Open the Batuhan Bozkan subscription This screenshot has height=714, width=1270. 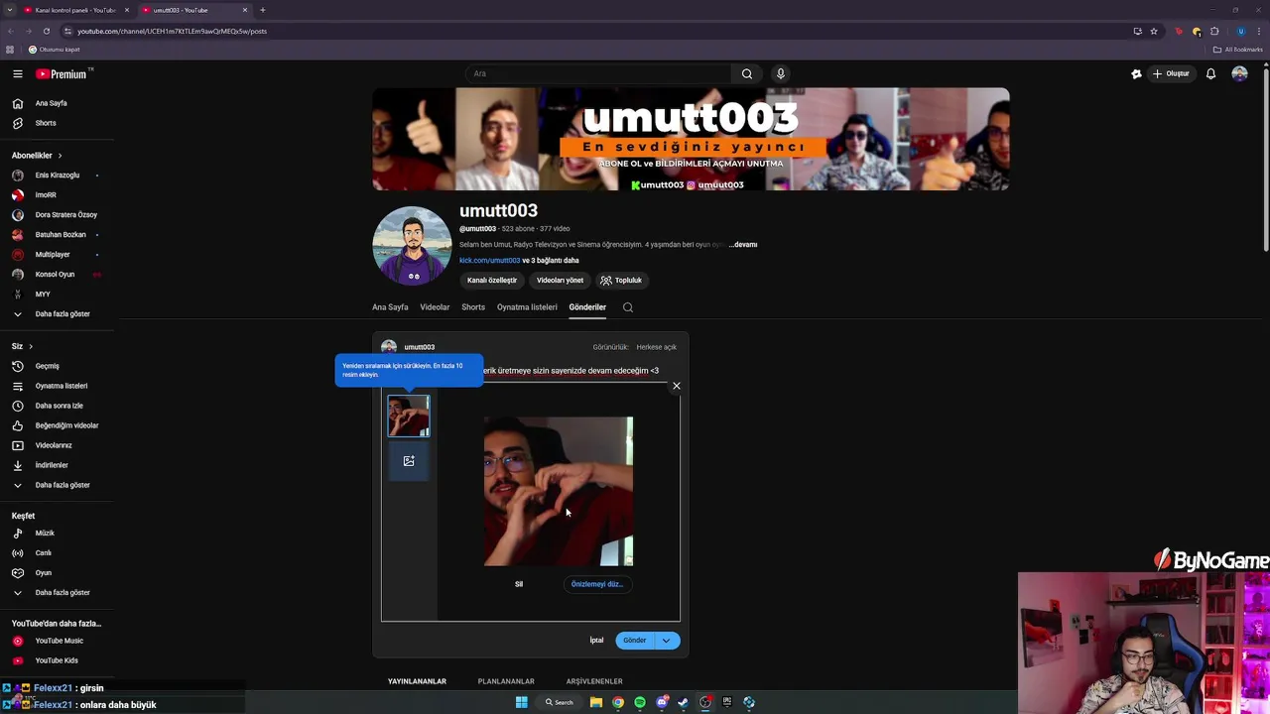click(x=61, y=235)
